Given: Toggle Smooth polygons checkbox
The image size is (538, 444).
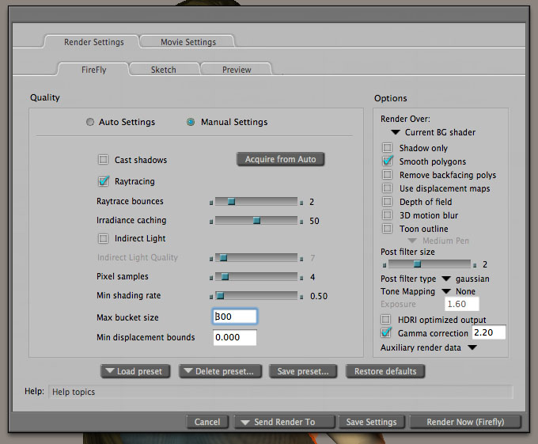Looking at the screenshot, I should point(387,161).
